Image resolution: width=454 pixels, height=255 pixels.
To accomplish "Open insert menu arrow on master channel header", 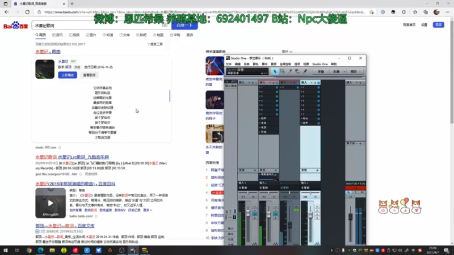I will [x=357, y=83].
